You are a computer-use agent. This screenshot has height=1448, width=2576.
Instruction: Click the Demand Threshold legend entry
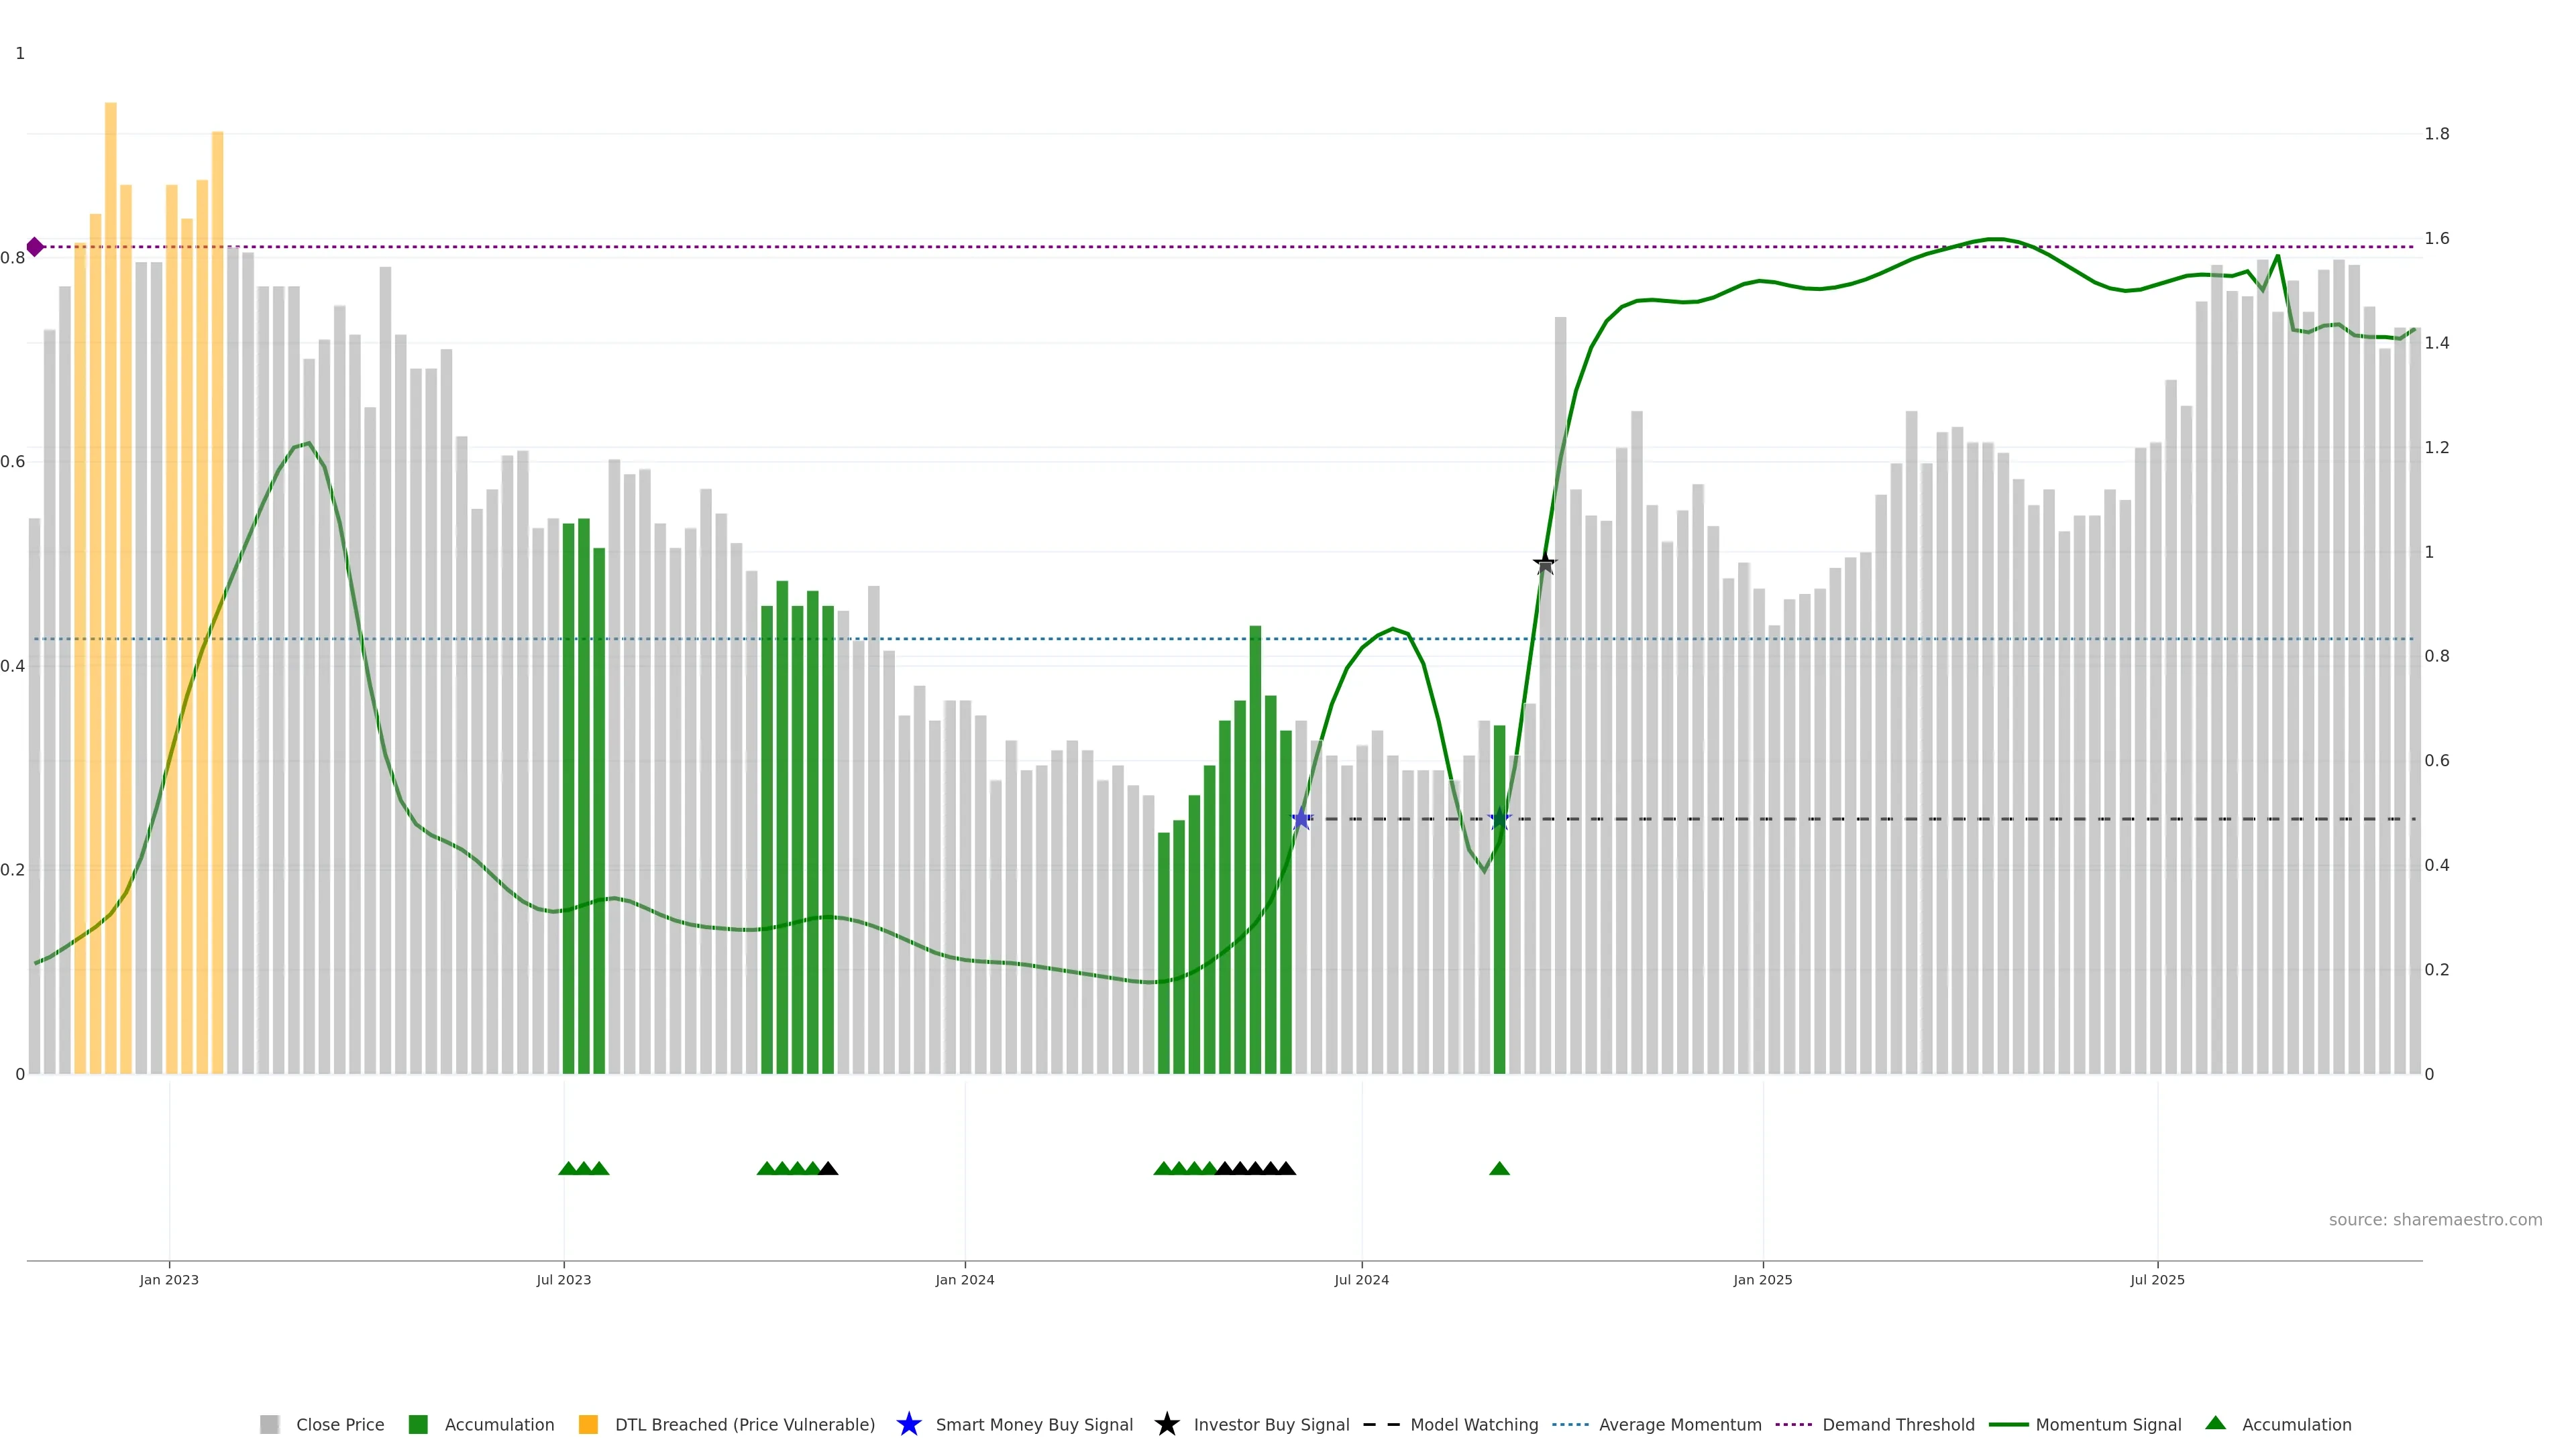pyautogui.click(x=1898, y=1424)
